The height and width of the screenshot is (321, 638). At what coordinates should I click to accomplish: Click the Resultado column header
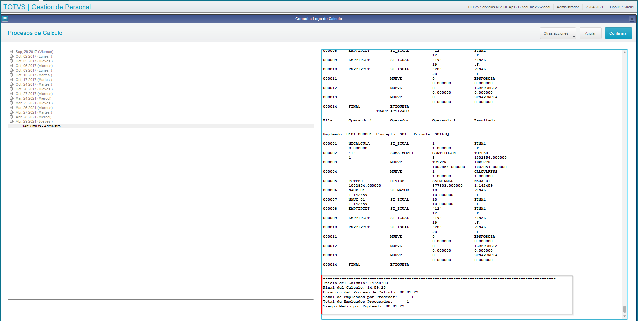pyautogui.click(x=484, y=120)
